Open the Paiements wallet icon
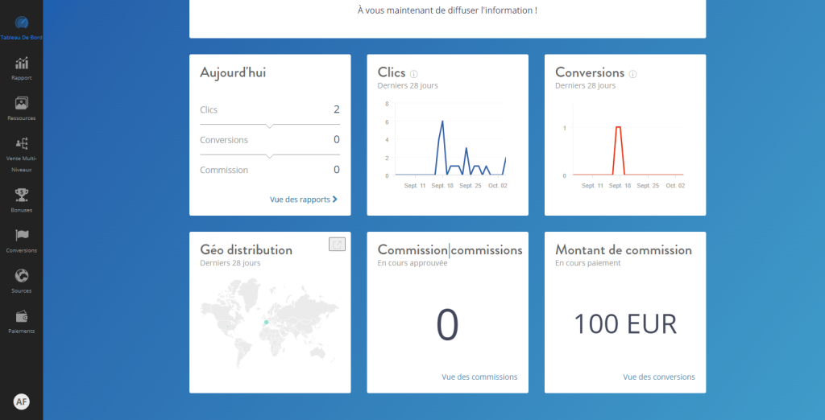Viewport: 825px width, 420px height. coord(22,316)
